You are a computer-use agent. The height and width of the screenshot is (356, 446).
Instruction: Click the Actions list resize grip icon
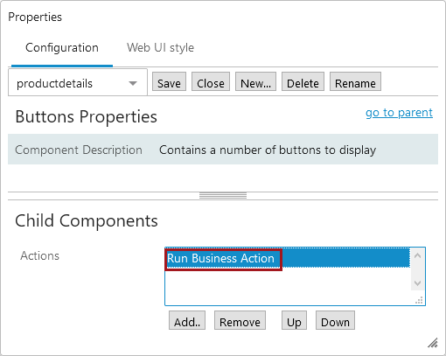point(419,301)
